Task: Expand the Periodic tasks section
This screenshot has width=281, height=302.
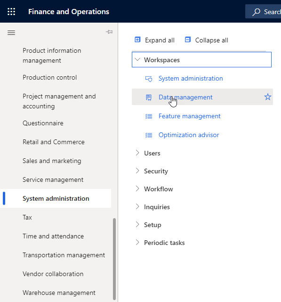Action: [x=137, y=243]
